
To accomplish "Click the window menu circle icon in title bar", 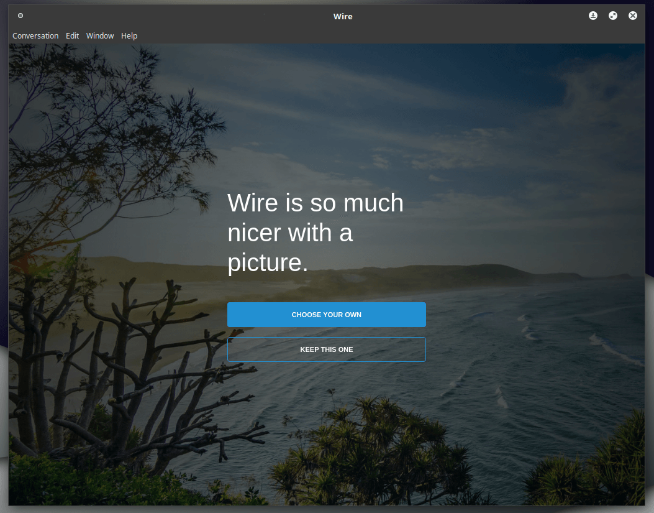I will pyautogui.click(x=20, y=16).
